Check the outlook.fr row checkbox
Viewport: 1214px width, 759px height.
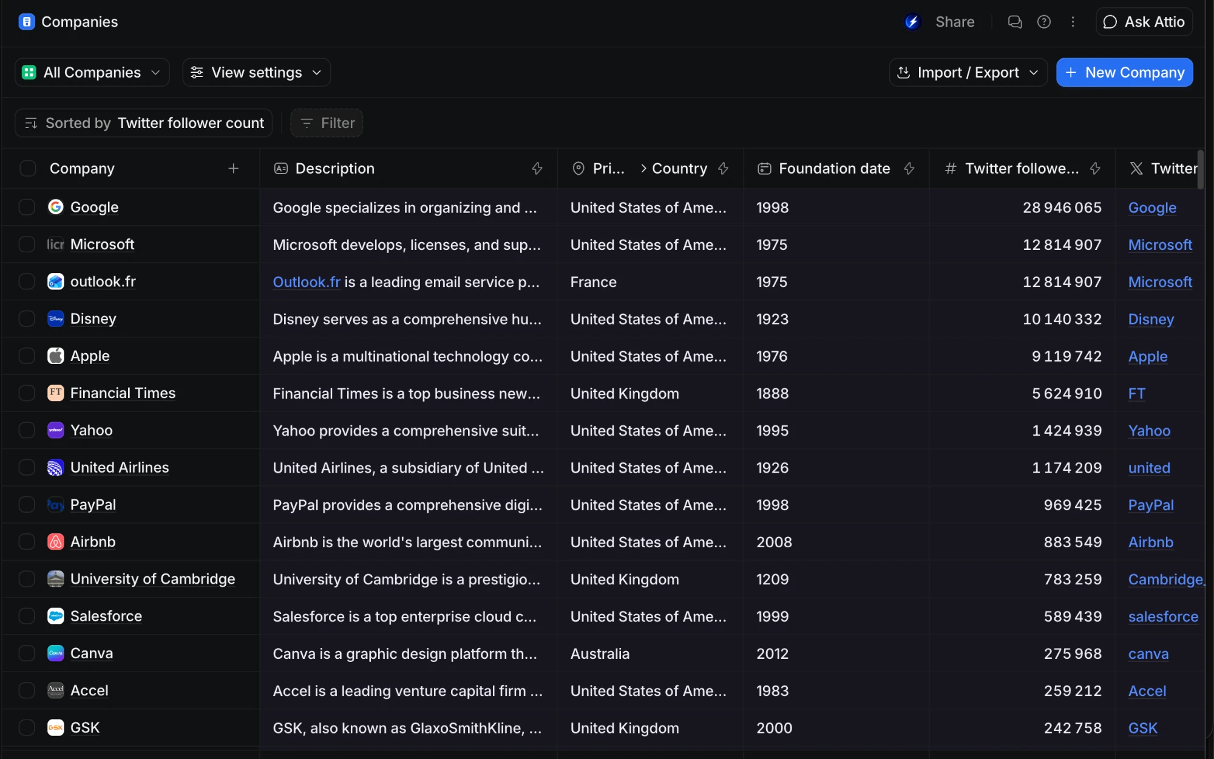click(27, 282)
